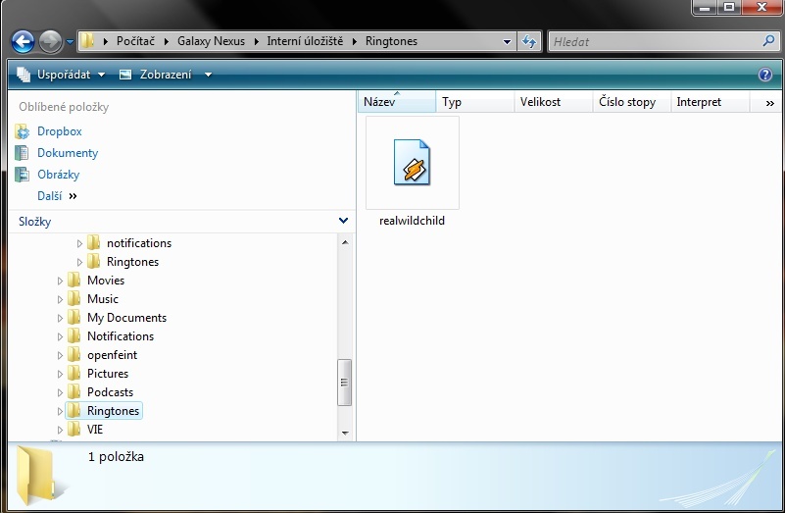The width and height of the screenshot is (785, 513).
Task: Open the Dokumenty favorite link
Action: point(67,153)
